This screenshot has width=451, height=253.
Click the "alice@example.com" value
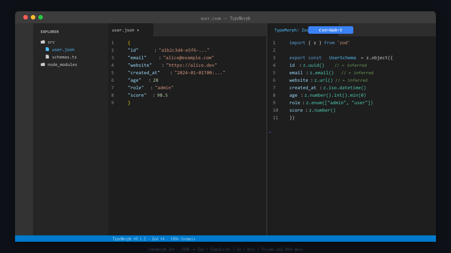pos(188,58)
